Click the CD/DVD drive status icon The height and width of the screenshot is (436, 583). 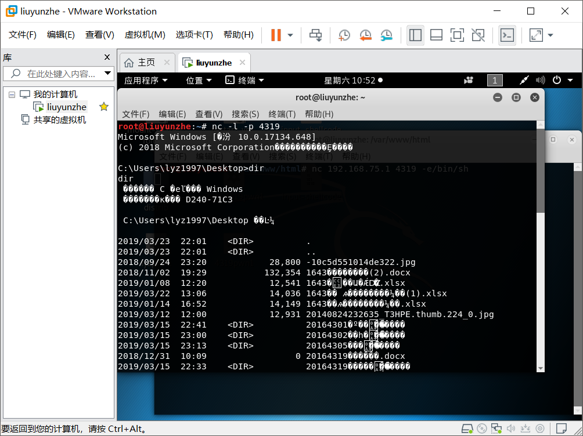(481, 428)
